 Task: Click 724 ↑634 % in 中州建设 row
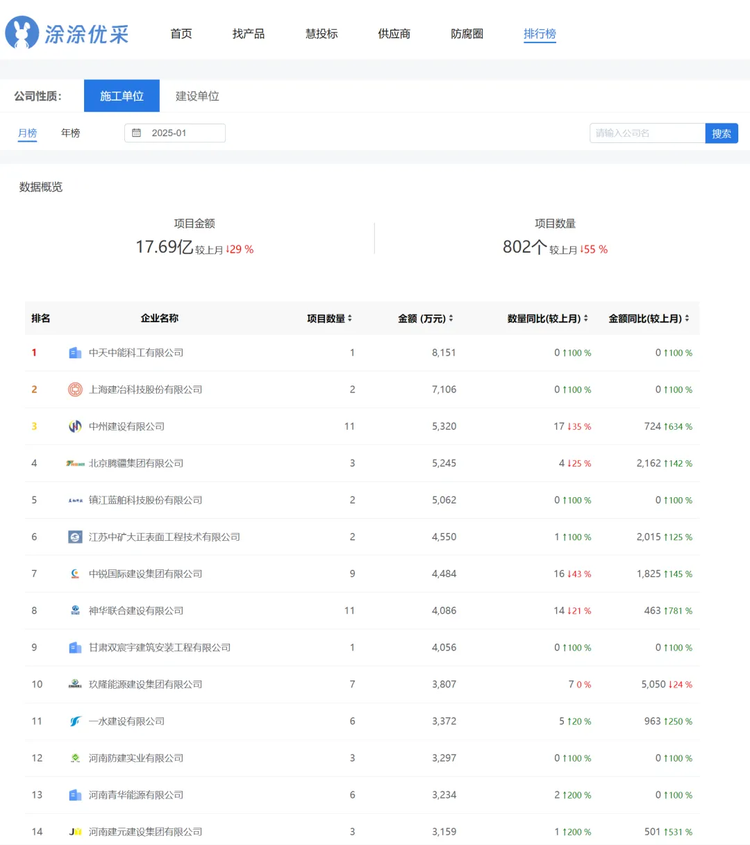[668, 426]
